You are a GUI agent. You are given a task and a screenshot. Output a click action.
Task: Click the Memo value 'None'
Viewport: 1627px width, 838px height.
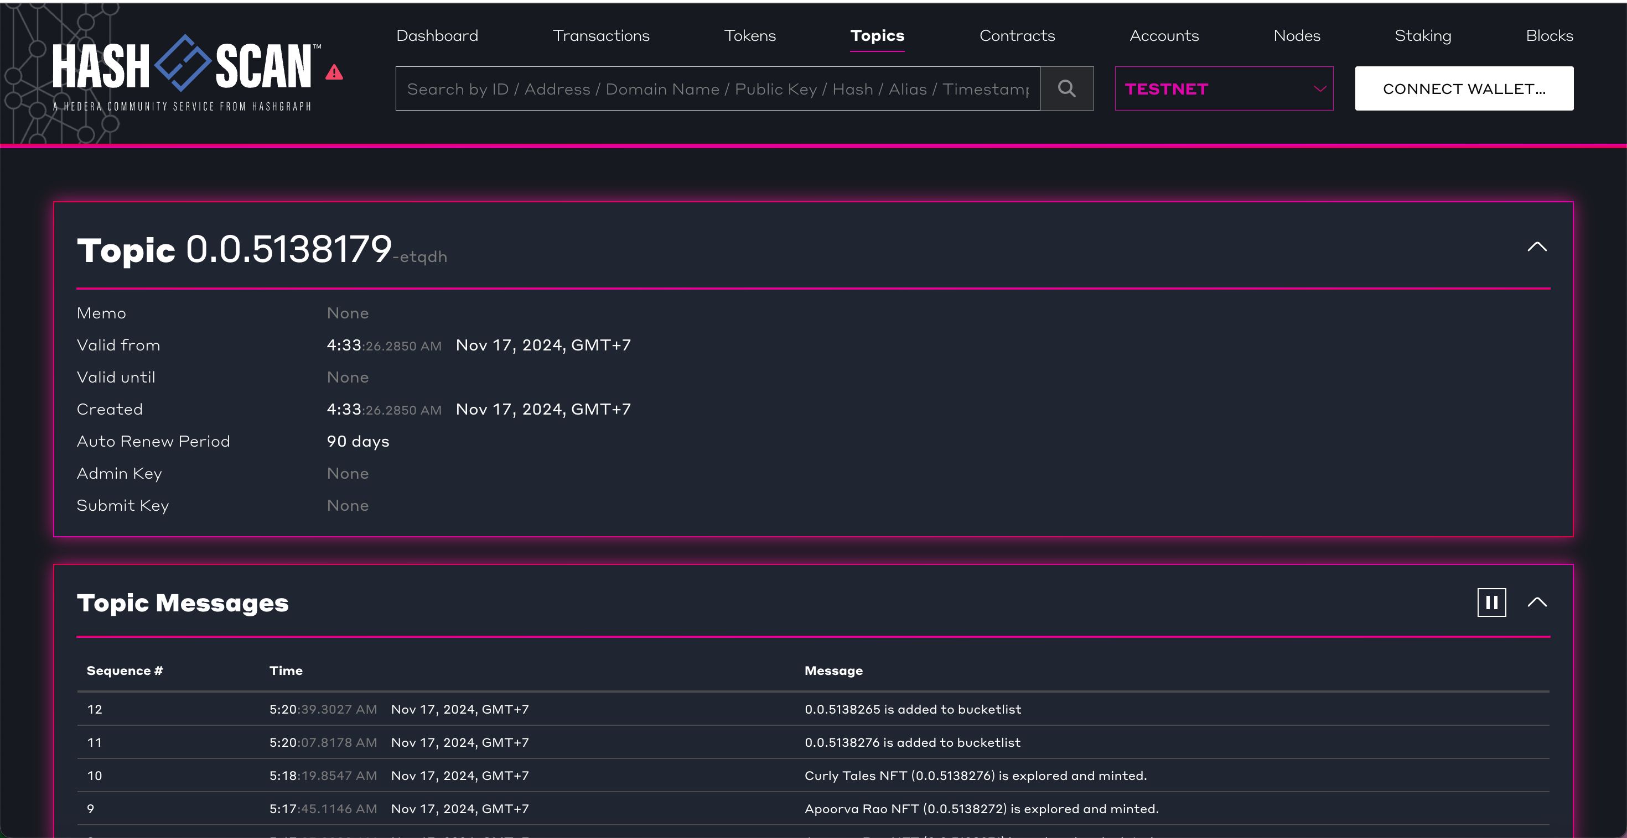coord(348,313)
